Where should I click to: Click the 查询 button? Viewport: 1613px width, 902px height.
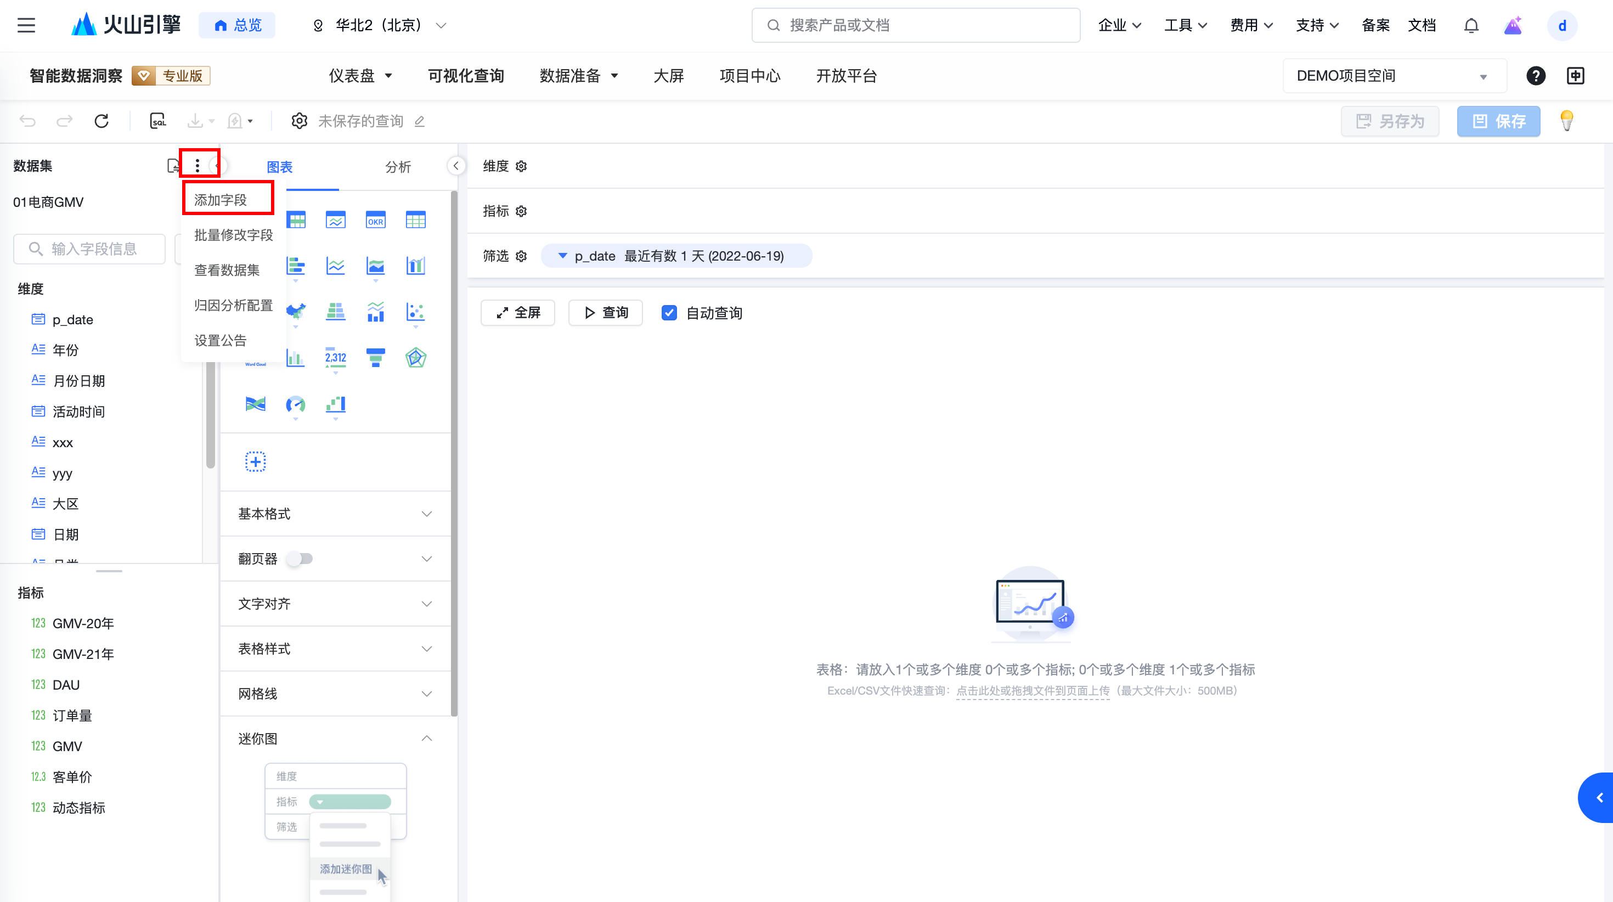click(606, 313)
